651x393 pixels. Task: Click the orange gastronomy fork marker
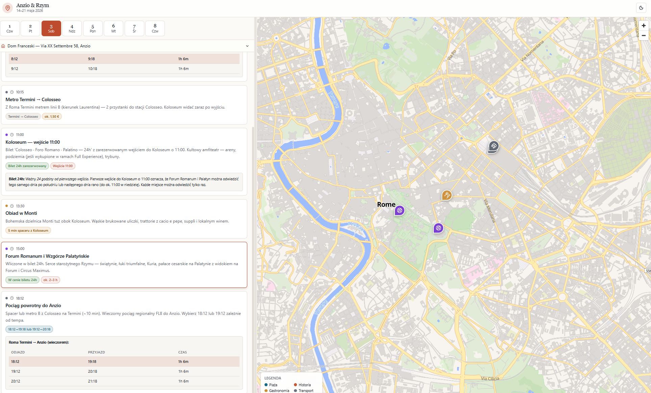click(447, 195)
